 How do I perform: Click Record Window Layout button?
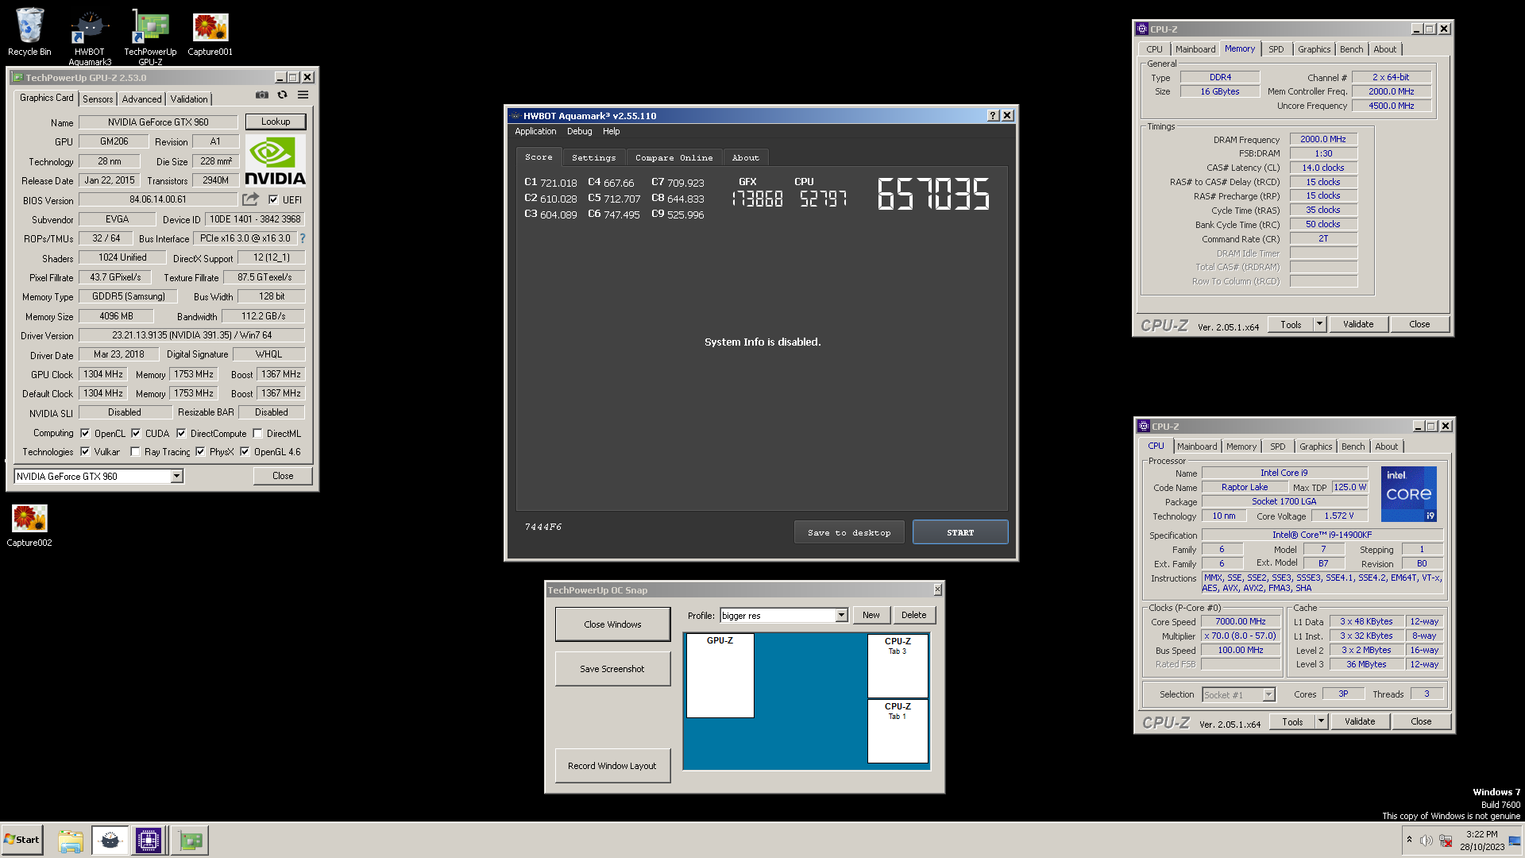point(612,766)
